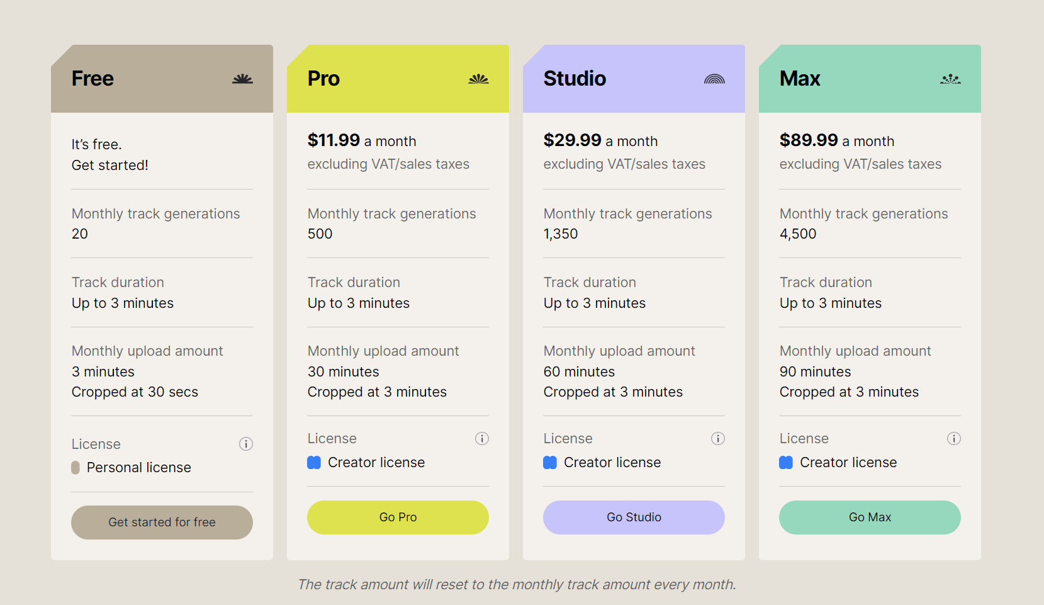This screenshot has height=605, width=1044.
Task: Click the blue Creator license badge under Pro
Action: tap(314, 462)
